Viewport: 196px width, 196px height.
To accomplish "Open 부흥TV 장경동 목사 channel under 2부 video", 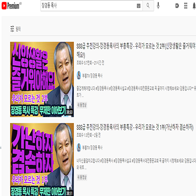I will pyautogui.click(x=92, y=76).
